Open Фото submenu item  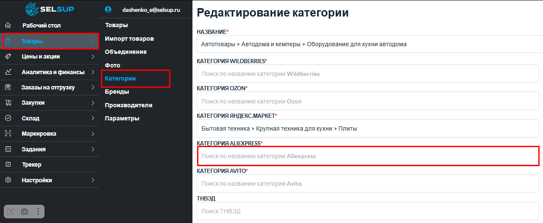tap(112, 65)
